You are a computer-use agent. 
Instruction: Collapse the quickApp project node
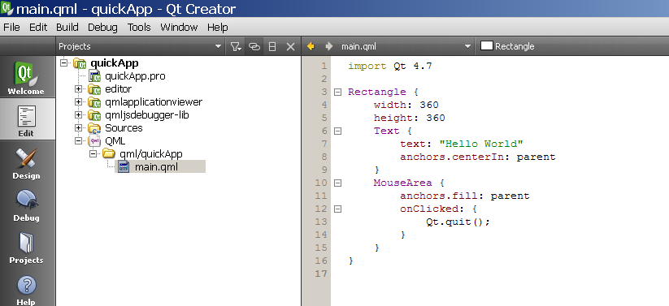64,63
